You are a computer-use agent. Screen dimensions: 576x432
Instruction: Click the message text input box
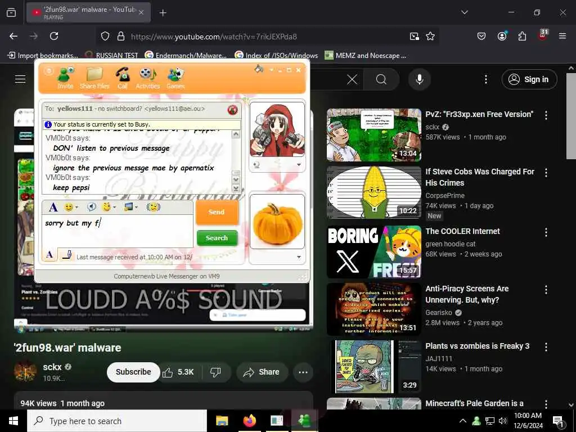click(118, 231)
